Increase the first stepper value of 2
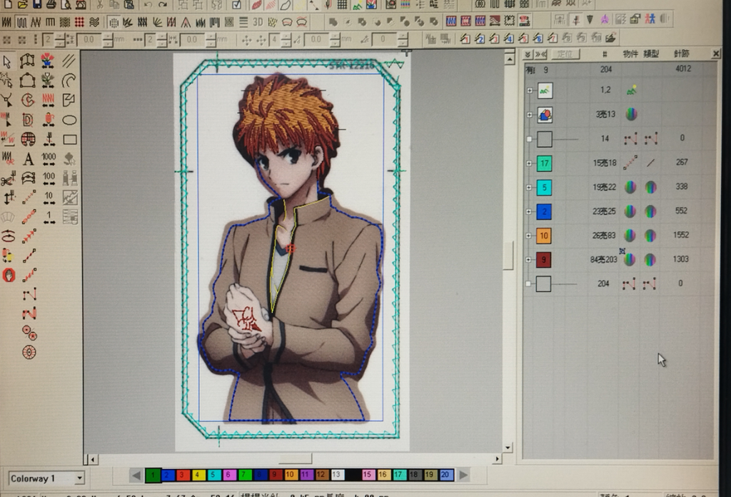 [60, 37]
